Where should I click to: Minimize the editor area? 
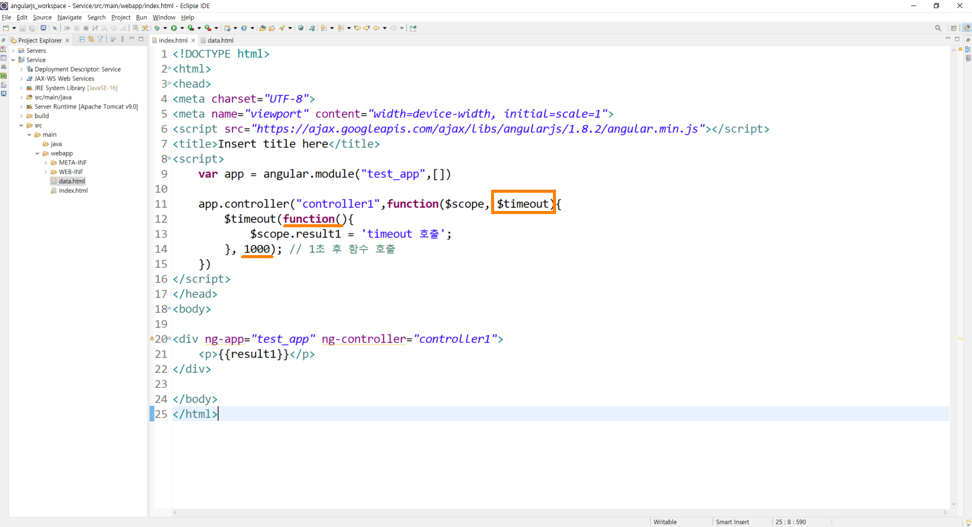click(948, 39)
